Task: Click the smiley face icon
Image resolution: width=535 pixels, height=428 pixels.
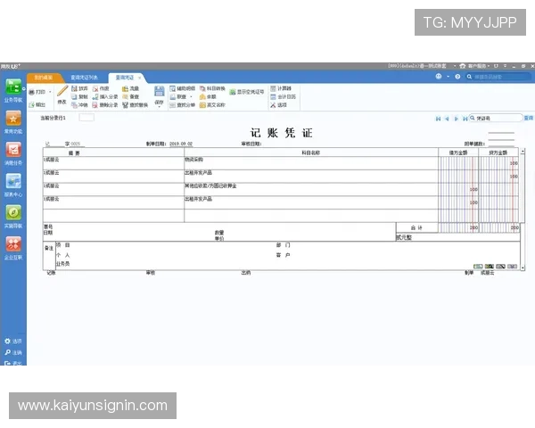Action: coord(439,77)
